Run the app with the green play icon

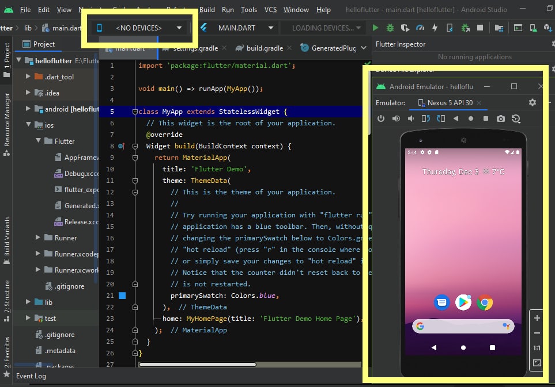click(x=375, y=28)
